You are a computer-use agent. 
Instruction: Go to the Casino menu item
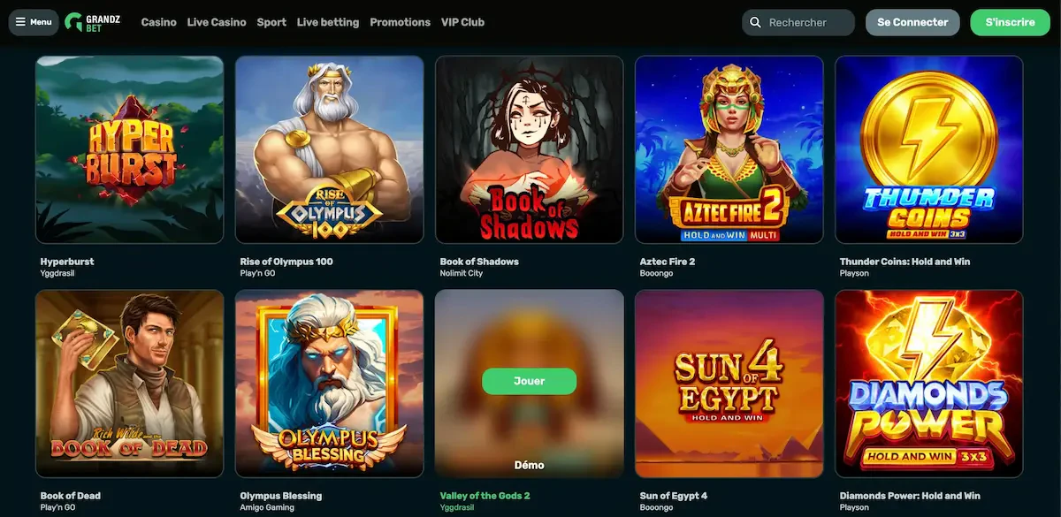[x=159, y=22]
